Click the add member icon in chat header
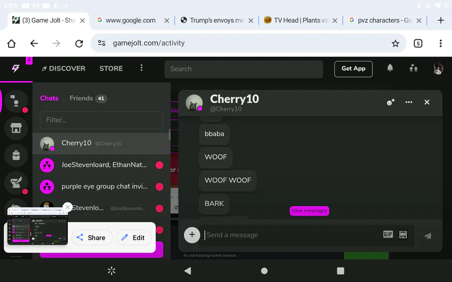 pyautogui.click(x=391, y=102)
